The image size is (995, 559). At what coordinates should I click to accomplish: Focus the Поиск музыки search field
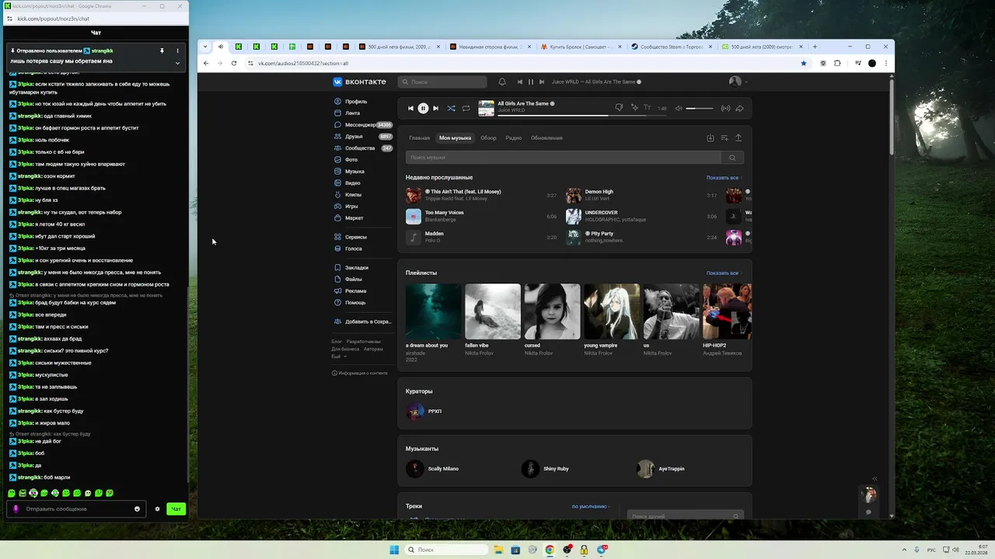(564, 158)
